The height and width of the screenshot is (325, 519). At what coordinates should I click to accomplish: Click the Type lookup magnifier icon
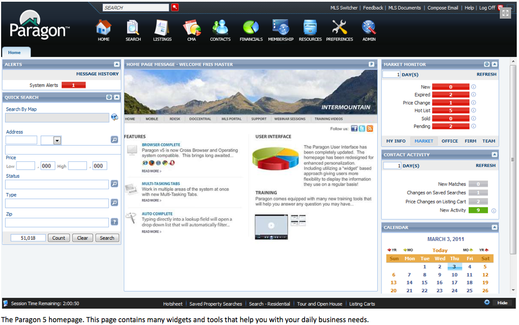tap(114, 203)
